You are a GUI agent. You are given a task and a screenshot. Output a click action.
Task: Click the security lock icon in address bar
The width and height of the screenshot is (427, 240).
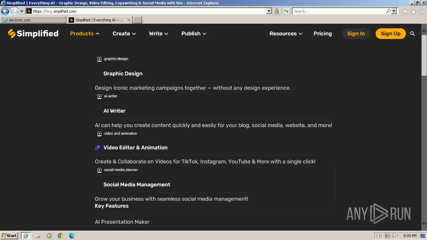pyautogui.click(x=277, y=11)
